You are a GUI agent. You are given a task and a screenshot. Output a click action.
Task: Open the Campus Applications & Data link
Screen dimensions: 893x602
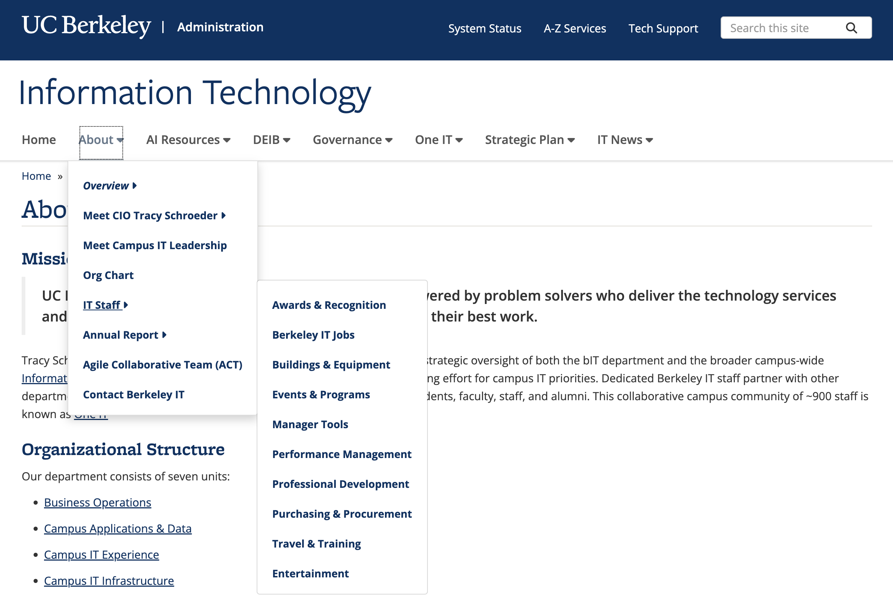[x=117, y=528]
